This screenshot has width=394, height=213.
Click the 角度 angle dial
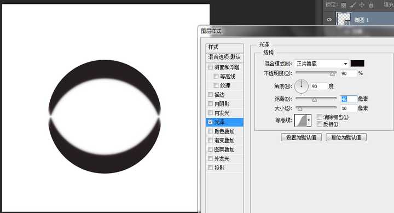click(x=302, y=87)
